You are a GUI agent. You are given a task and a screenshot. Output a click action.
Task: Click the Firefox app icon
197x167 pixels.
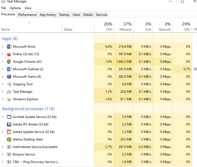pos(9,54)
